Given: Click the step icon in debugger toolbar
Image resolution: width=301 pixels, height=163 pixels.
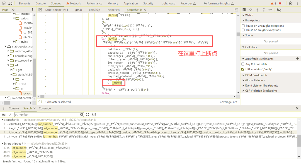Looking at the screenshot, I should [270, 10].
